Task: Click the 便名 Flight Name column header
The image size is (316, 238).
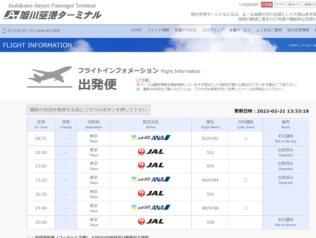Action: (x=210, y=125)
